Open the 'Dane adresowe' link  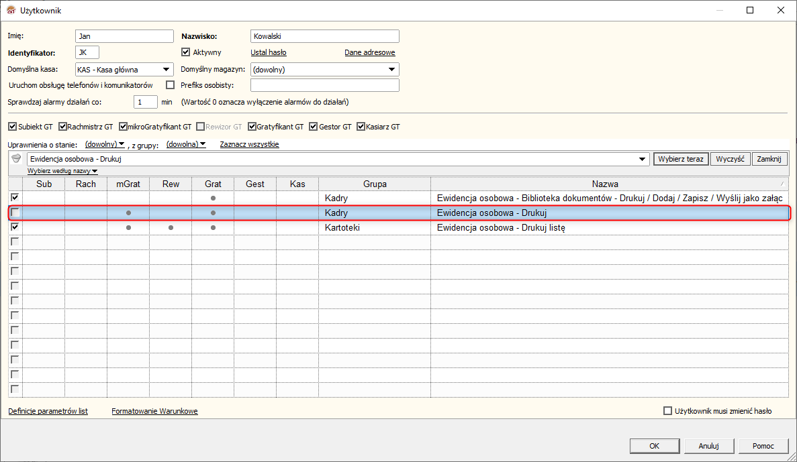(x=369, y=52)
